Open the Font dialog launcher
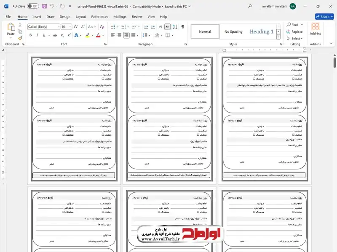The image size is (337, 252). click(x=105, y=44)
